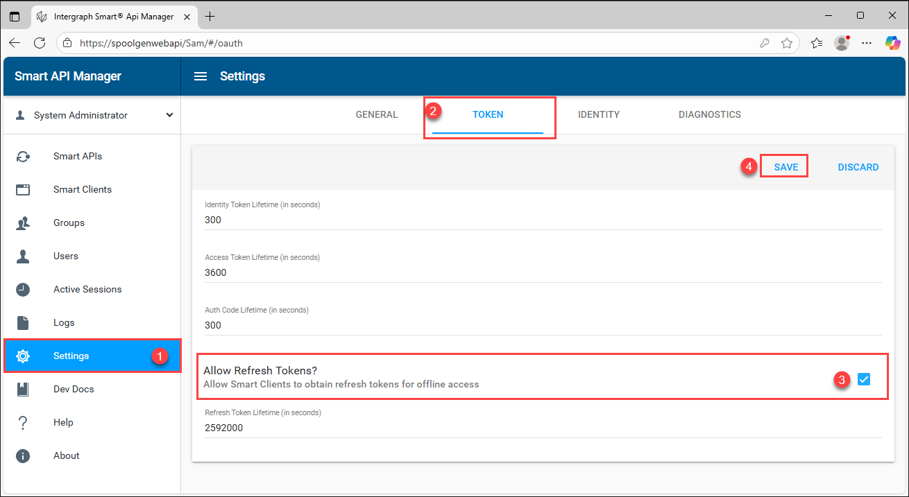Screen dimensions: 909x497
Task: Click the Groups people icon
Action: pyautogui.click(x=23, y=223)
